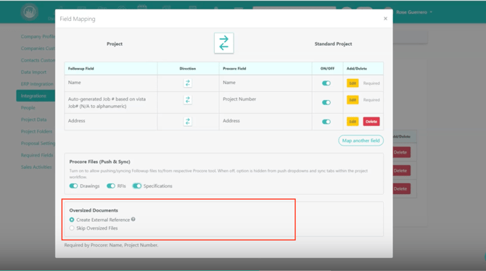Image resolution: width=486 pixels, height=271 pixels.
Task: Toggle the Name field mapping switch
Action: pos(326,83)
